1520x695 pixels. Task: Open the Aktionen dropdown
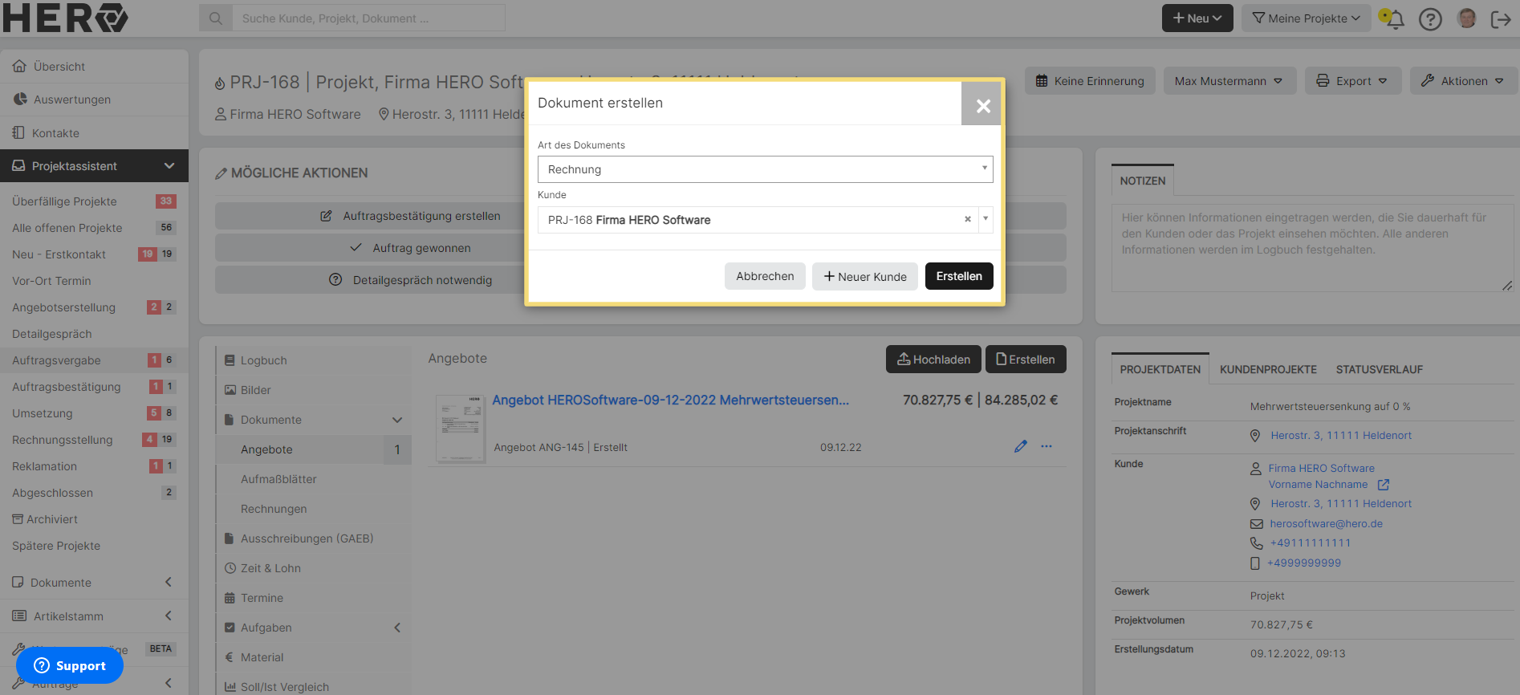(x=1463, y=81)
